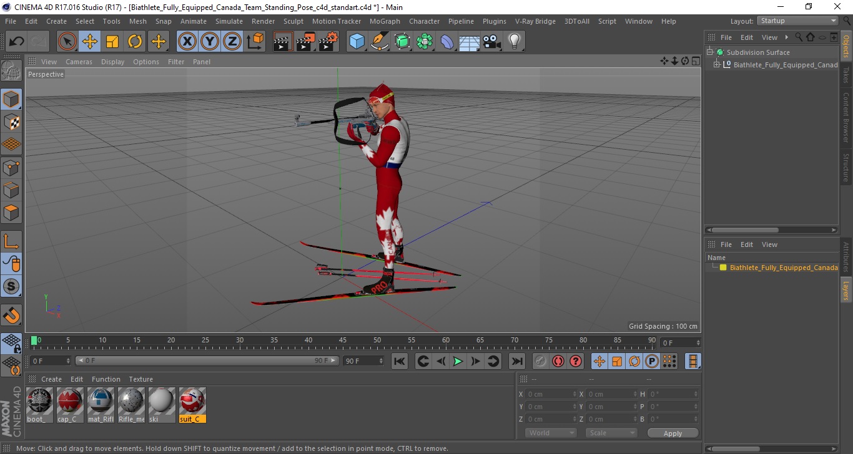Go to end of animation

[516, 361]
